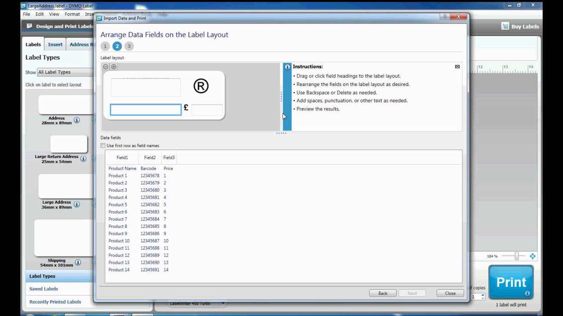This screenshot has height=316, width=563.
Task: Go to step 1 of the import wizard
Action: 105,46
